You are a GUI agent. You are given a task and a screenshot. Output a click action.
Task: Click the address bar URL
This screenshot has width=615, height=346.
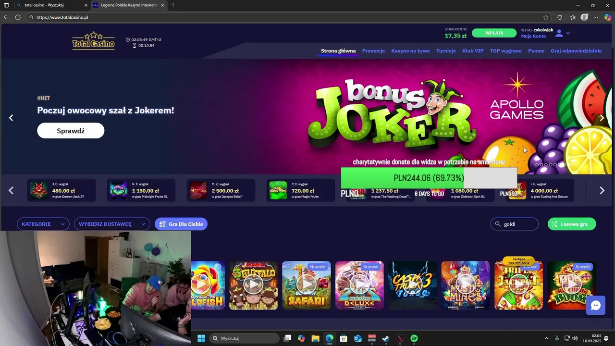click(62, 17)
